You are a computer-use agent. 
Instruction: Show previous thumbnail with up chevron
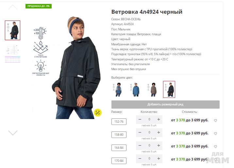(x=13, y=7)
